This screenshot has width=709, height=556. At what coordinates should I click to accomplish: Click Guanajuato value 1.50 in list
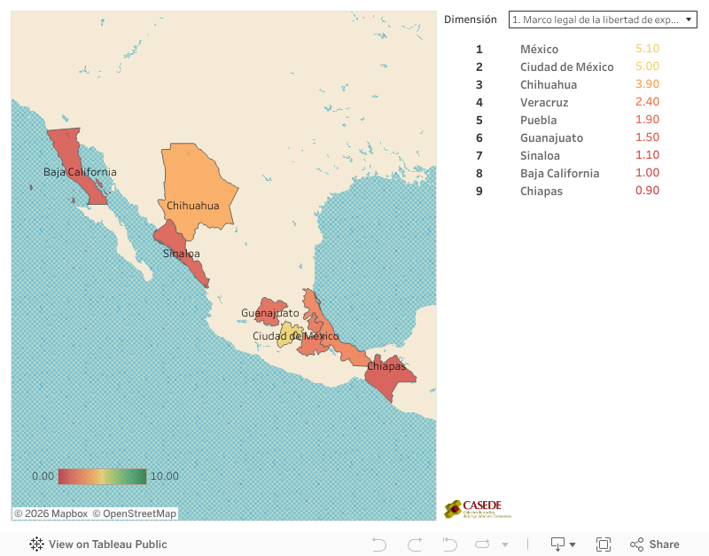(647, 138)
